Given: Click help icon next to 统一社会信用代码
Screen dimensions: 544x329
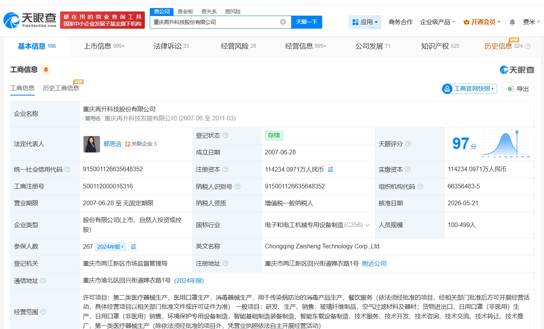Looking at the screenshot, I should point(67,169).
